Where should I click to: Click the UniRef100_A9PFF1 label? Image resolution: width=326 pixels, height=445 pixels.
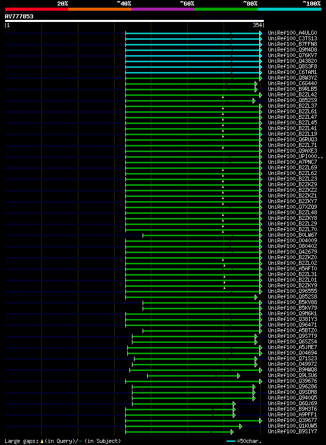292,414
